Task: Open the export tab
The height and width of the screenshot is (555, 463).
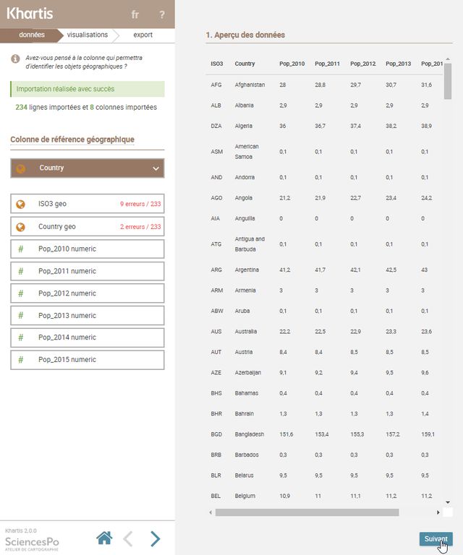Action: pos(143,35)
